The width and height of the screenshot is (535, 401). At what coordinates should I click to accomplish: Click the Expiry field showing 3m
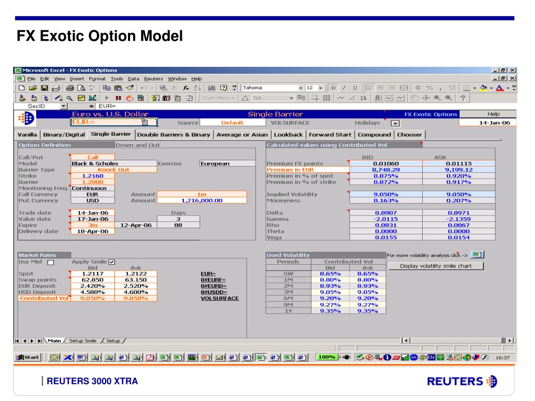pyautogui.click(x=92, y=226)
